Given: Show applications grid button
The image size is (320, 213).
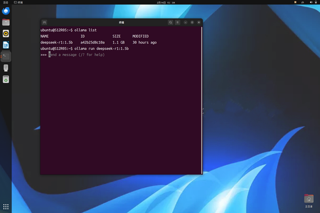Looking at the screenshot, I should [6, 207].
